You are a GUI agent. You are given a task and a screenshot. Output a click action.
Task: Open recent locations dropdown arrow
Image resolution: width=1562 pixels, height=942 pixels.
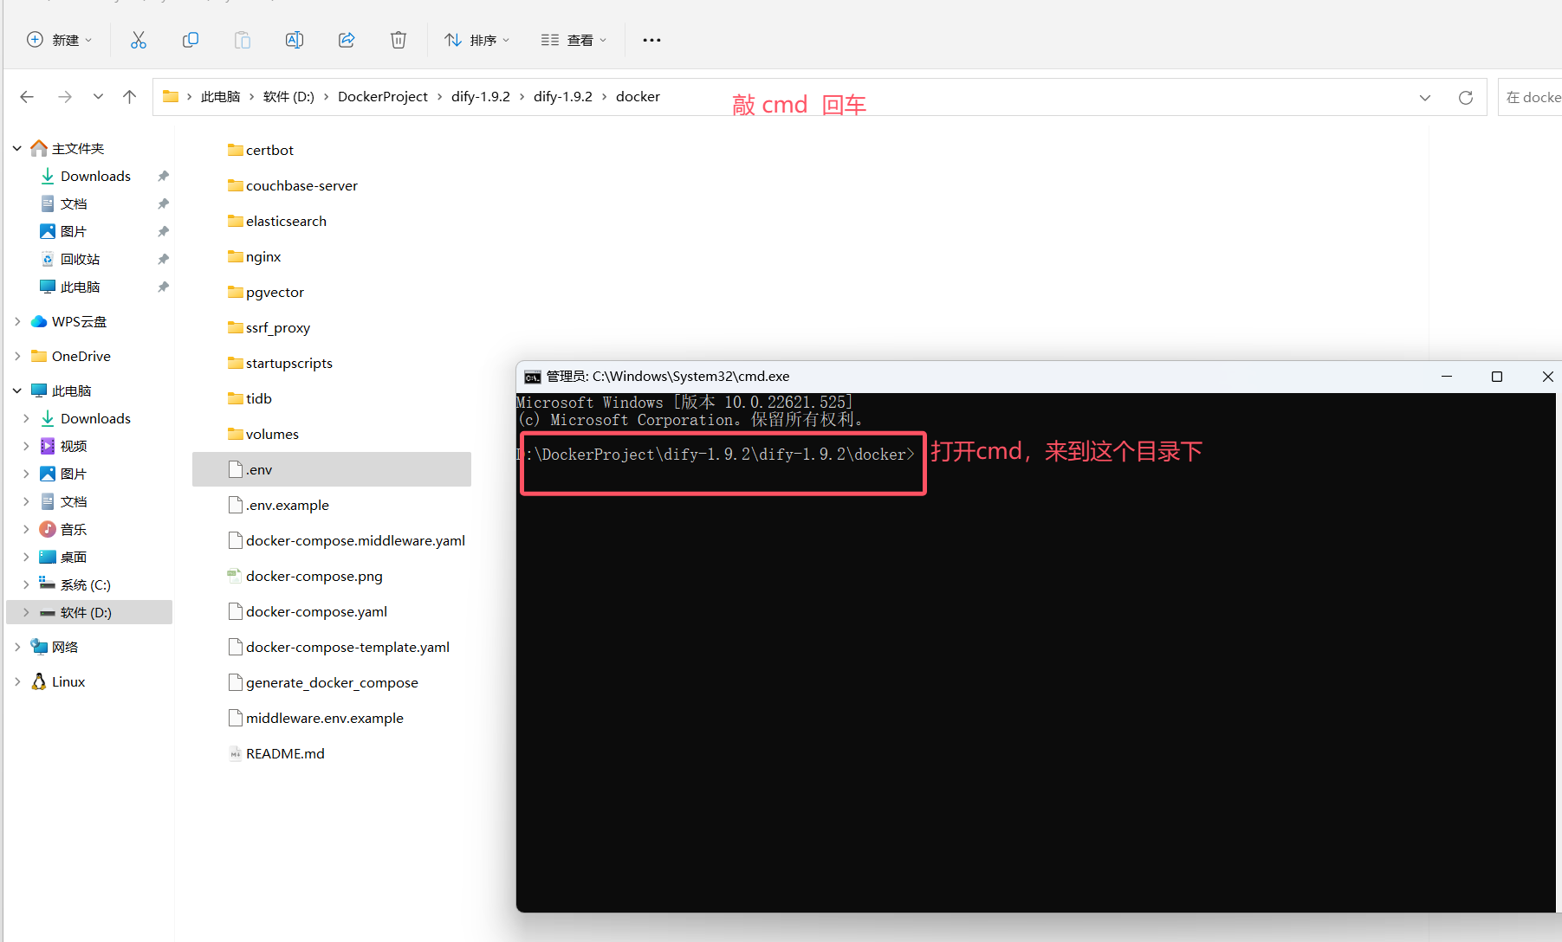[98, 97]
